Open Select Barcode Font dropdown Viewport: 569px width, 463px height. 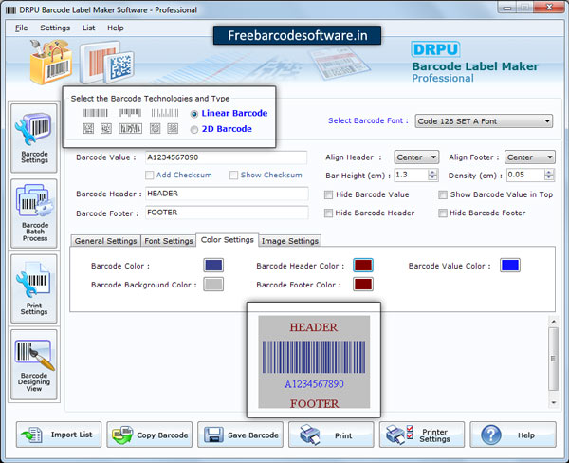point(484,121)
